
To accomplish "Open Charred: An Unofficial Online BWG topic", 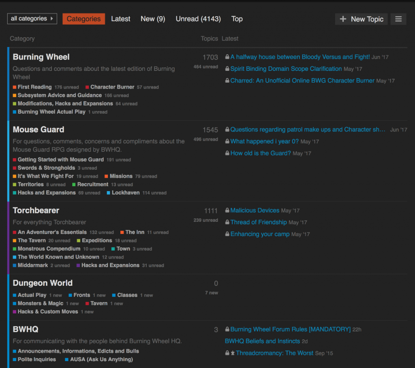I will [x=302, y=81].
